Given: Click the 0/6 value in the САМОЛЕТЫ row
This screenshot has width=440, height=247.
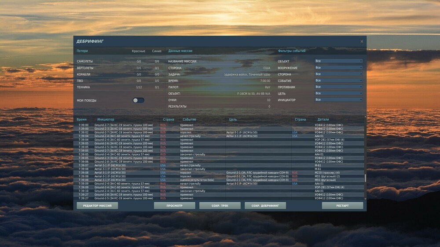Looking at the screenshot, I should coord(157,62).
